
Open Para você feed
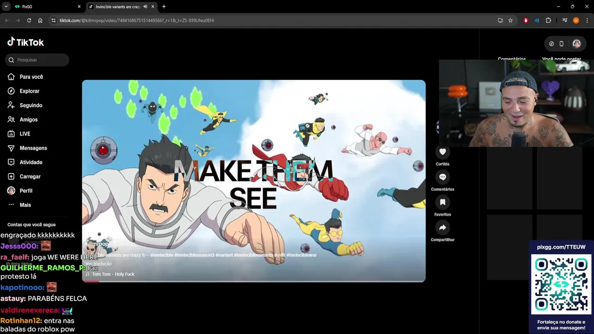(x=25, y=77)
